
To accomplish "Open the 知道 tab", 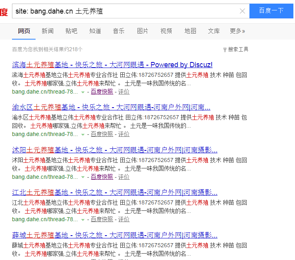I will point(95,31).
